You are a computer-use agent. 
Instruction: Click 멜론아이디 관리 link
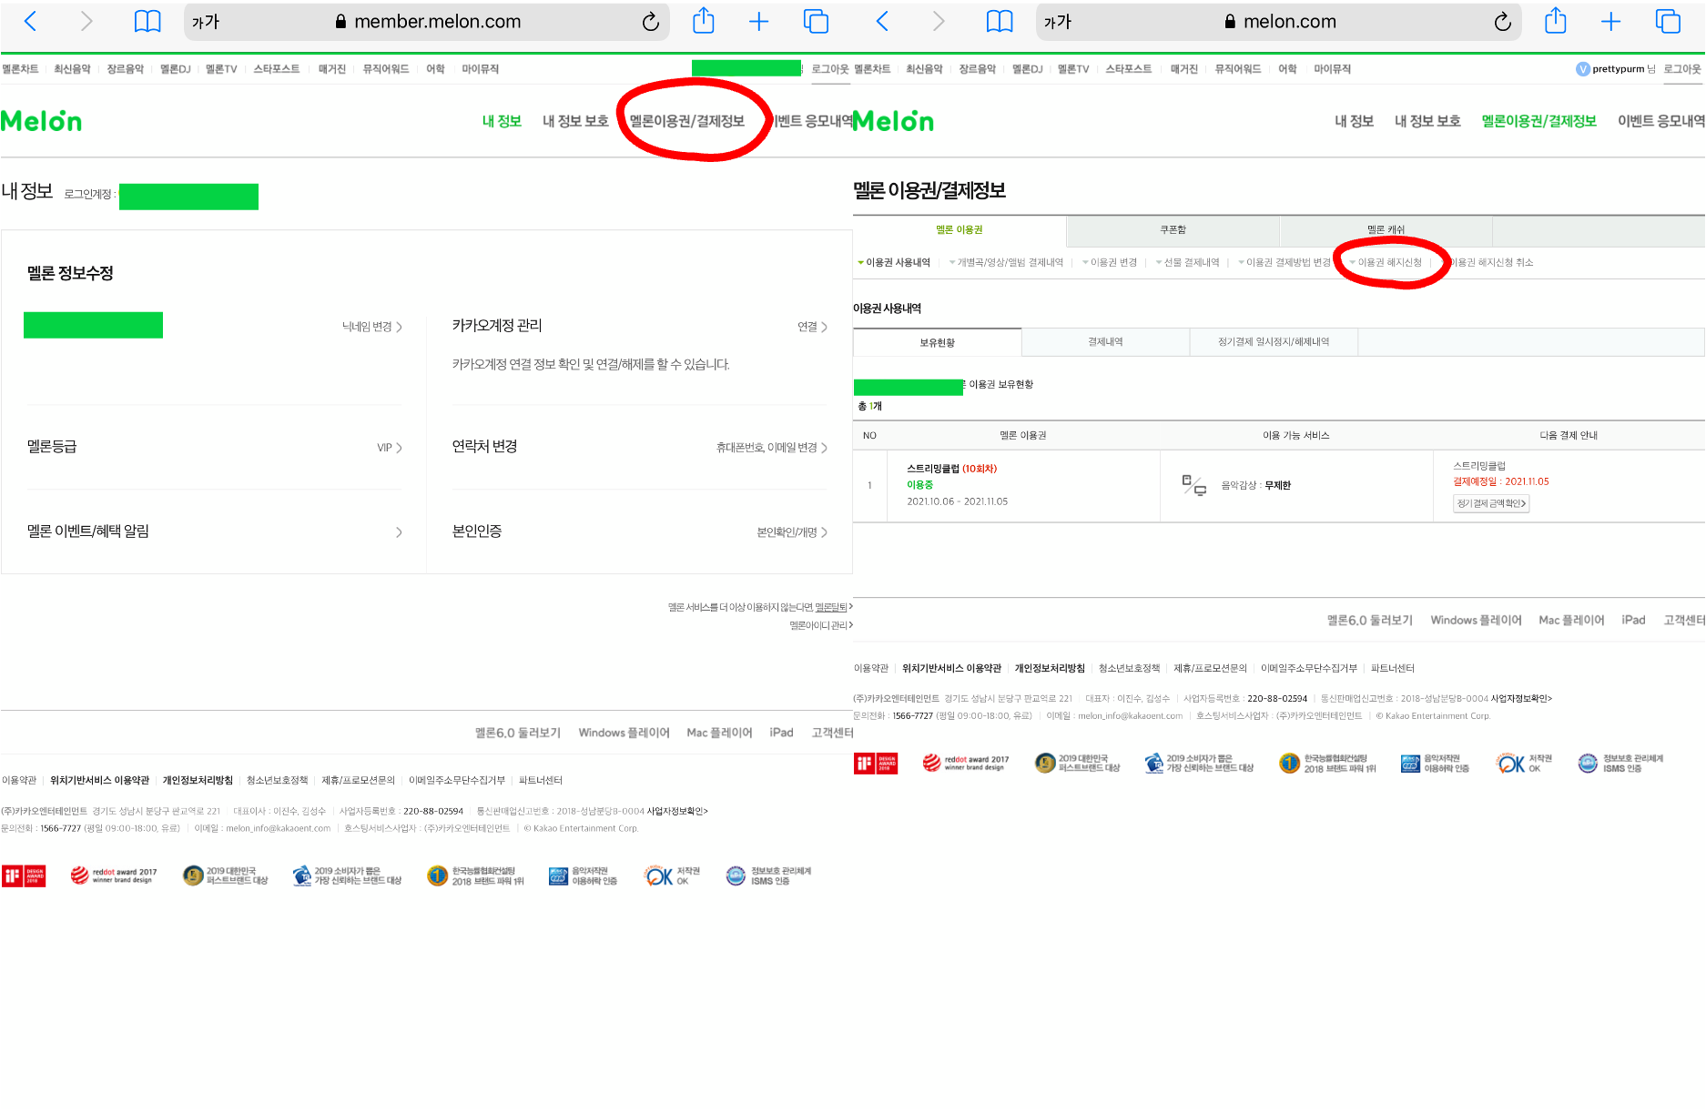pyautogui.click(x=820, y=625)
